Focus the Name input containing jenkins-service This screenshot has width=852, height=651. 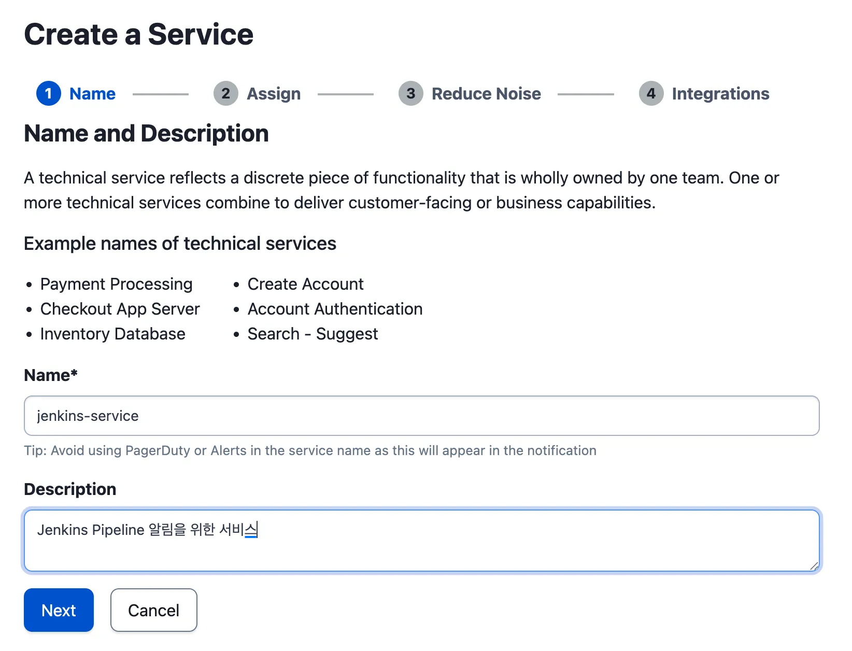pyautogui.click(x=421, y=416)
